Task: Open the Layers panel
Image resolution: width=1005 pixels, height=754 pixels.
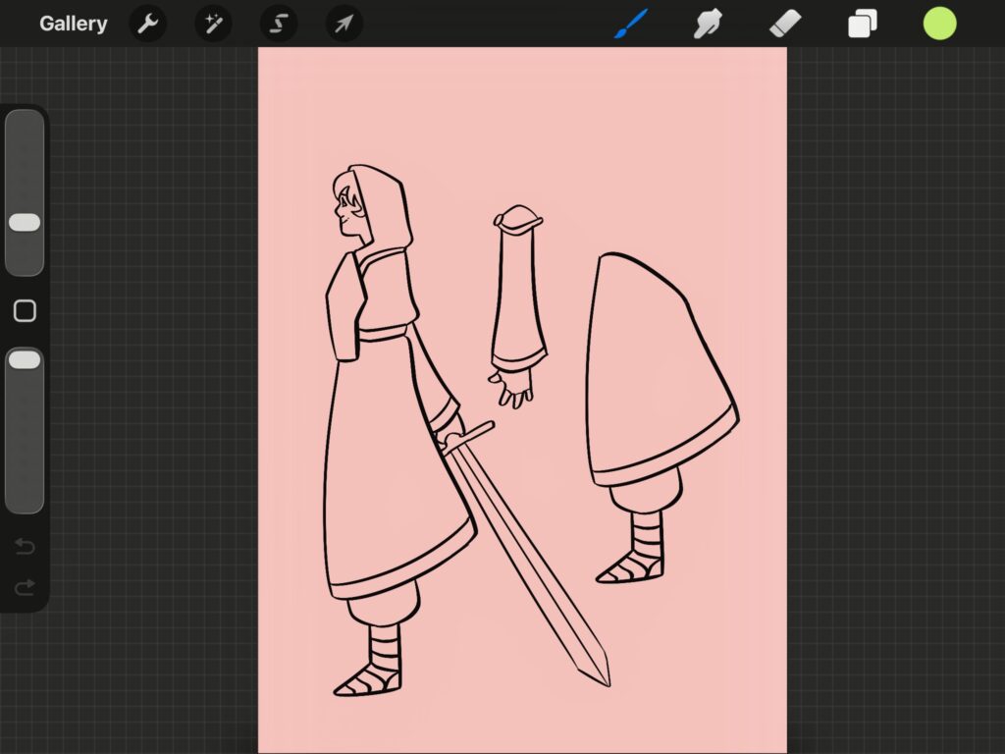Action: coord(863,24)
